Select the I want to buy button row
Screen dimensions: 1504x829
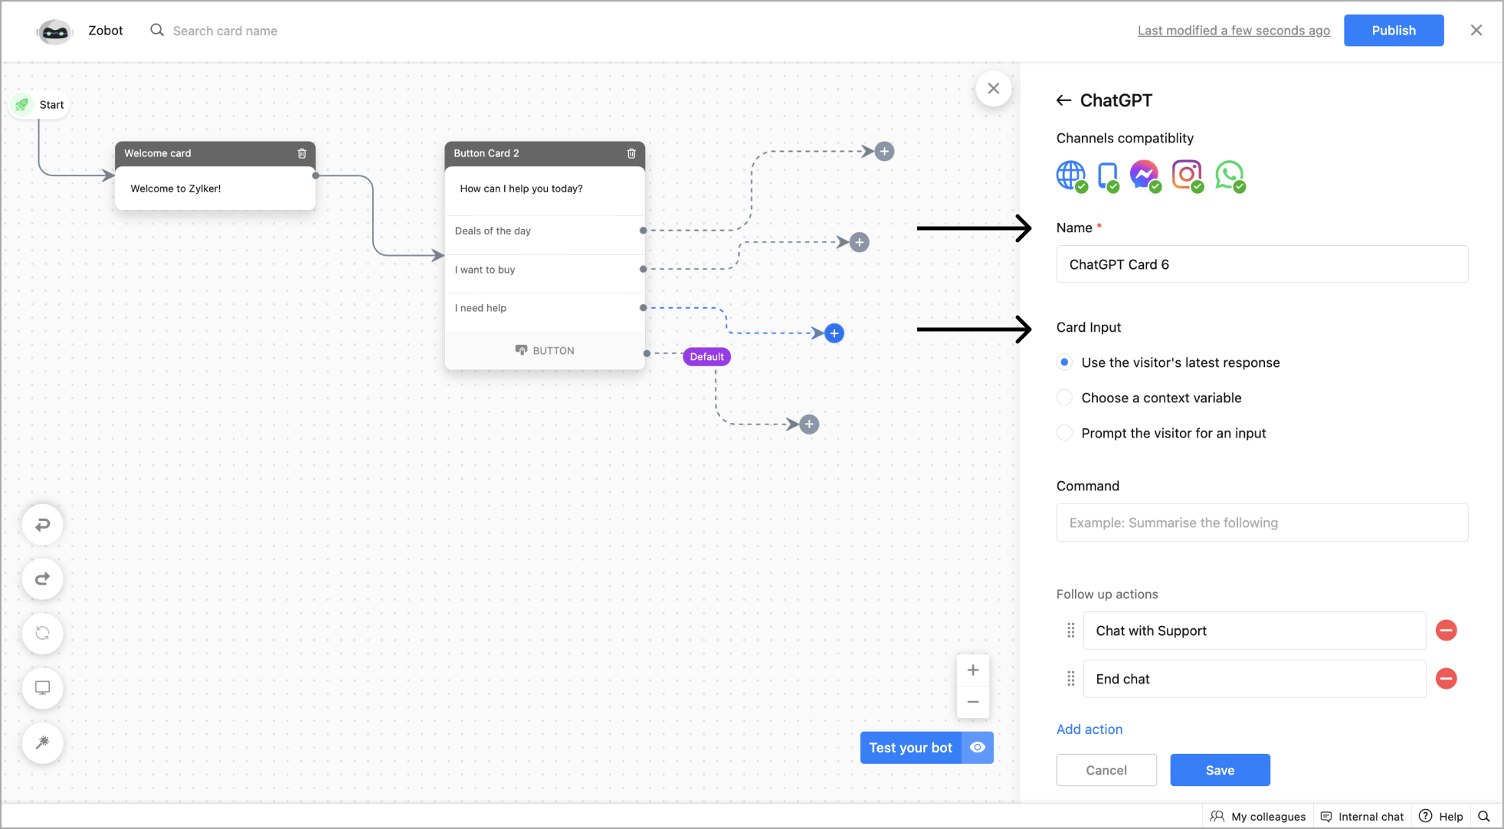[545, 270]
